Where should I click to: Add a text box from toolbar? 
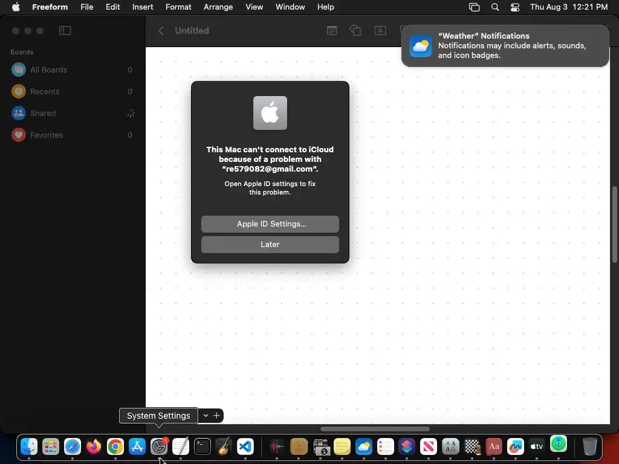pyautogui.click(x=380, y=30)
